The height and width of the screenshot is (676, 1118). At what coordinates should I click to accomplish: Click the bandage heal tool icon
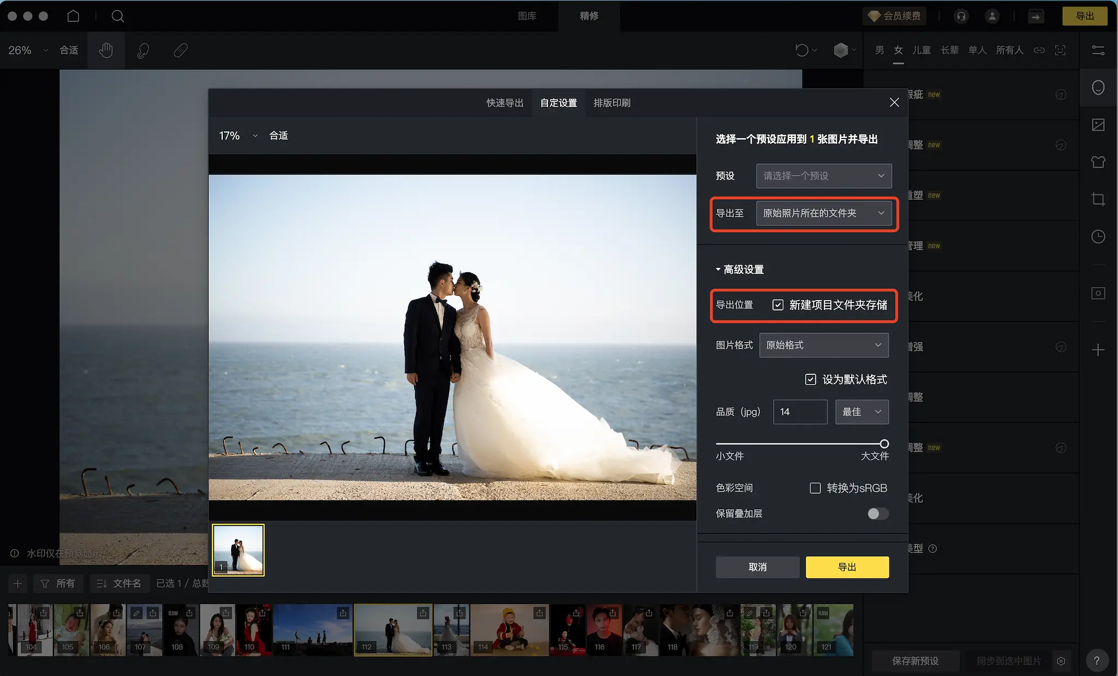pos(181,50)
